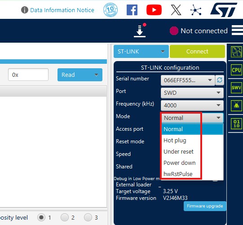Open the ST community network icon

(196, 10)
